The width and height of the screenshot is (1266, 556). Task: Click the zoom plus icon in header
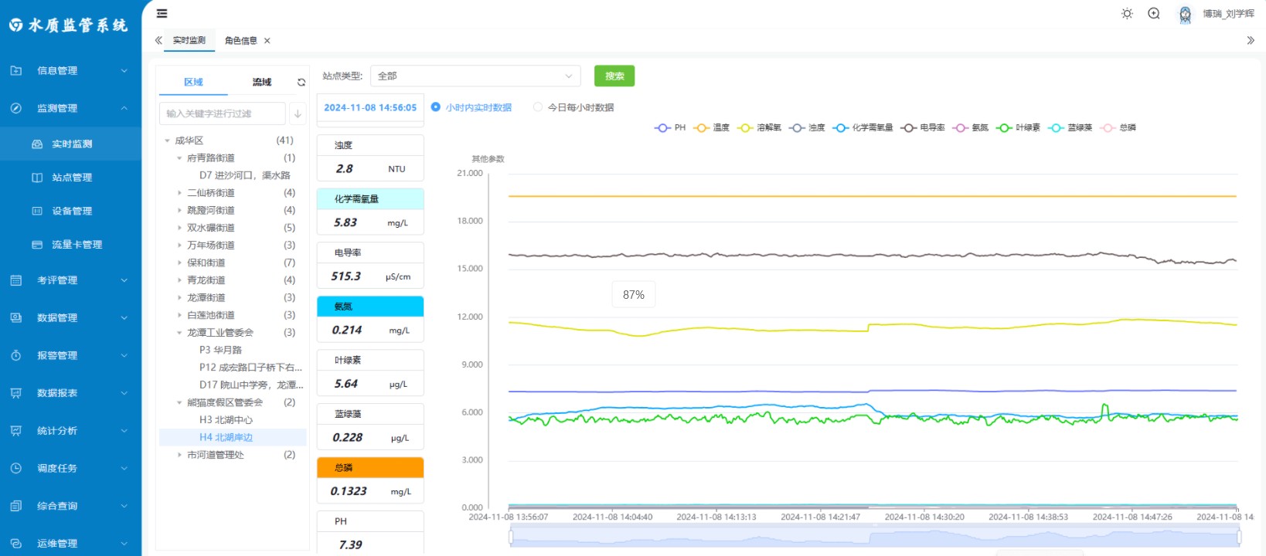pos(1154,13)
